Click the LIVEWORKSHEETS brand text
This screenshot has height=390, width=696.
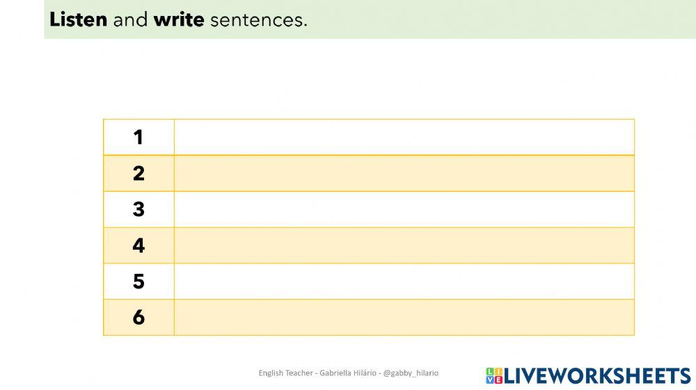597,375
